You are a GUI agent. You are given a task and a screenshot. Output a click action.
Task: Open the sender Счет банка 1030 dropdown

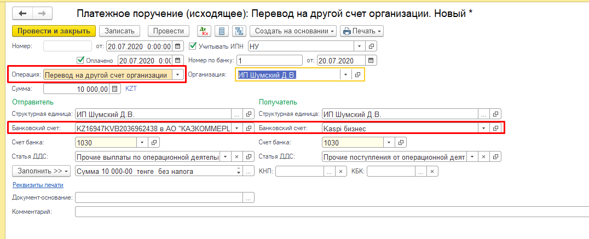pyautogui.click(x=142, y=143)
